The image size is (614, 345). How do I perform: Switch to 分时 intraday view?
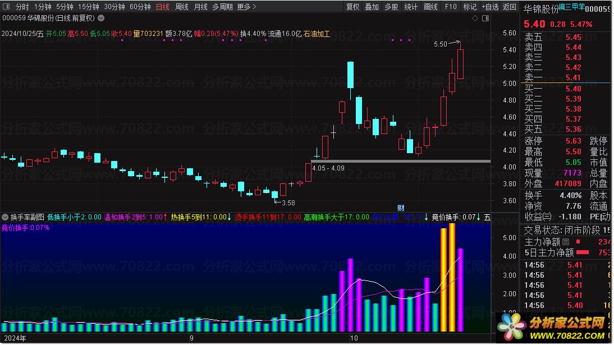click(22, 7)
